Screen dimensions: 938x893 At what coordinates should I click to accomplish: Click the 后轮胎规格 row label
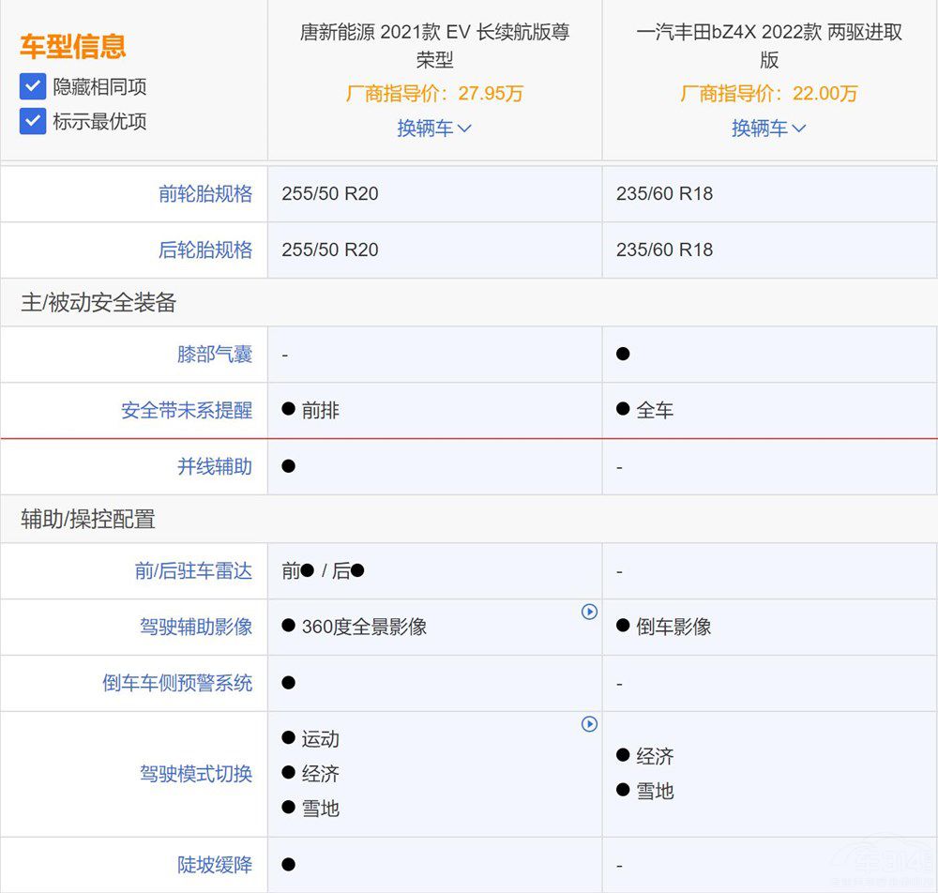click(205, 250)
